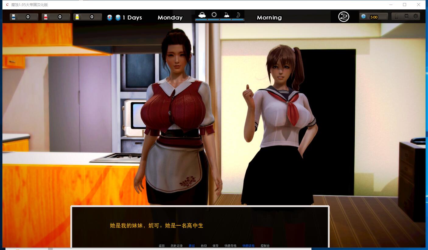Click the cloudy weather icon
This screenshot has height=250, width=428.
202,14
